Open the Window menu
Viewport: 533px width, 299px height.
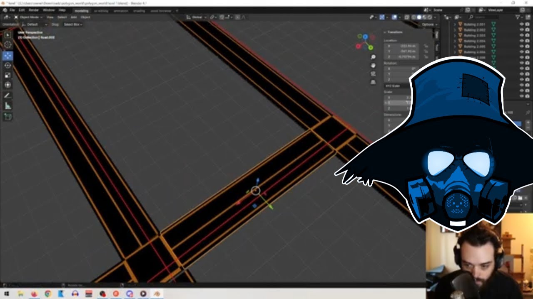click(x=49, y=10)
